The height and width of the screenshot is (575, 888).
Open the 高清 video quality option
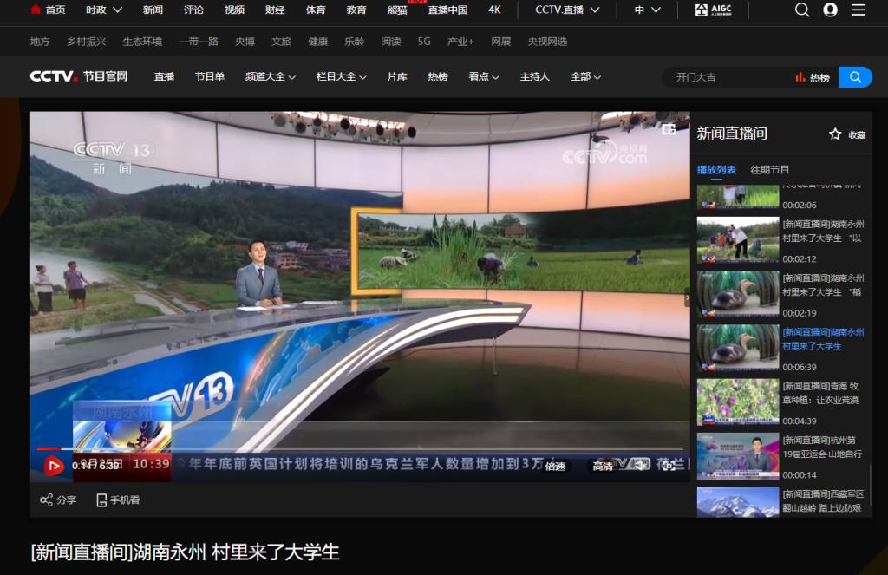603,467
